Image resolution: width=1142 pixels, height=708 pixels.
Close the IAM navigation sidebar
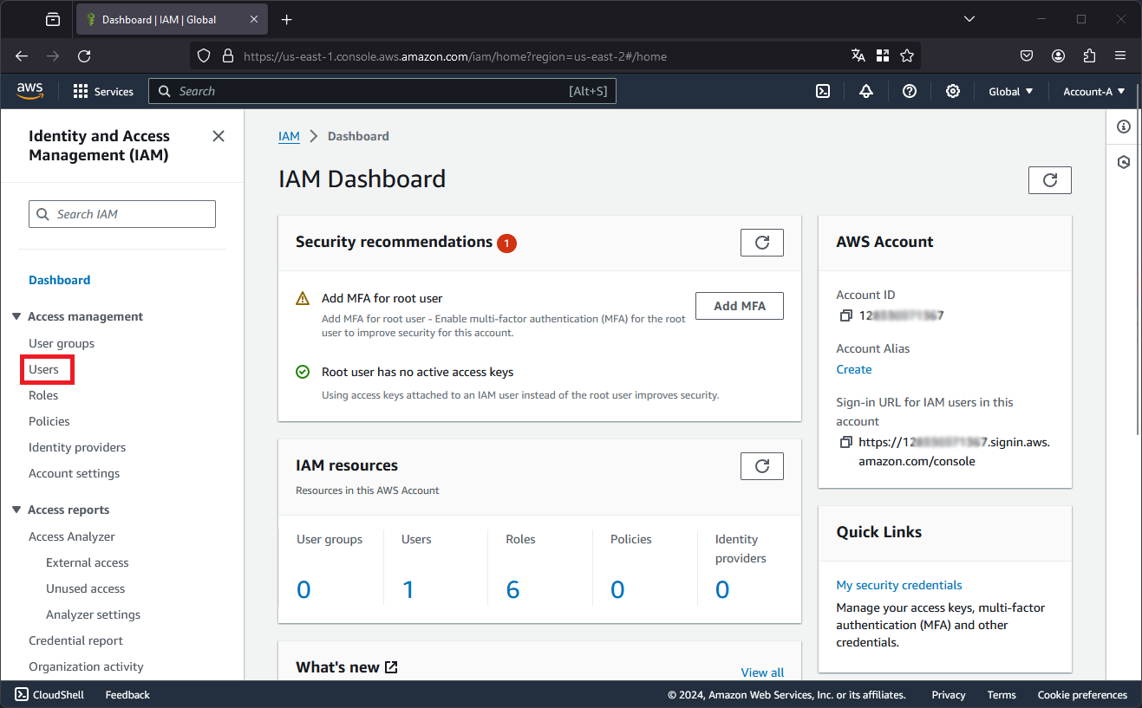coord(219,136)
